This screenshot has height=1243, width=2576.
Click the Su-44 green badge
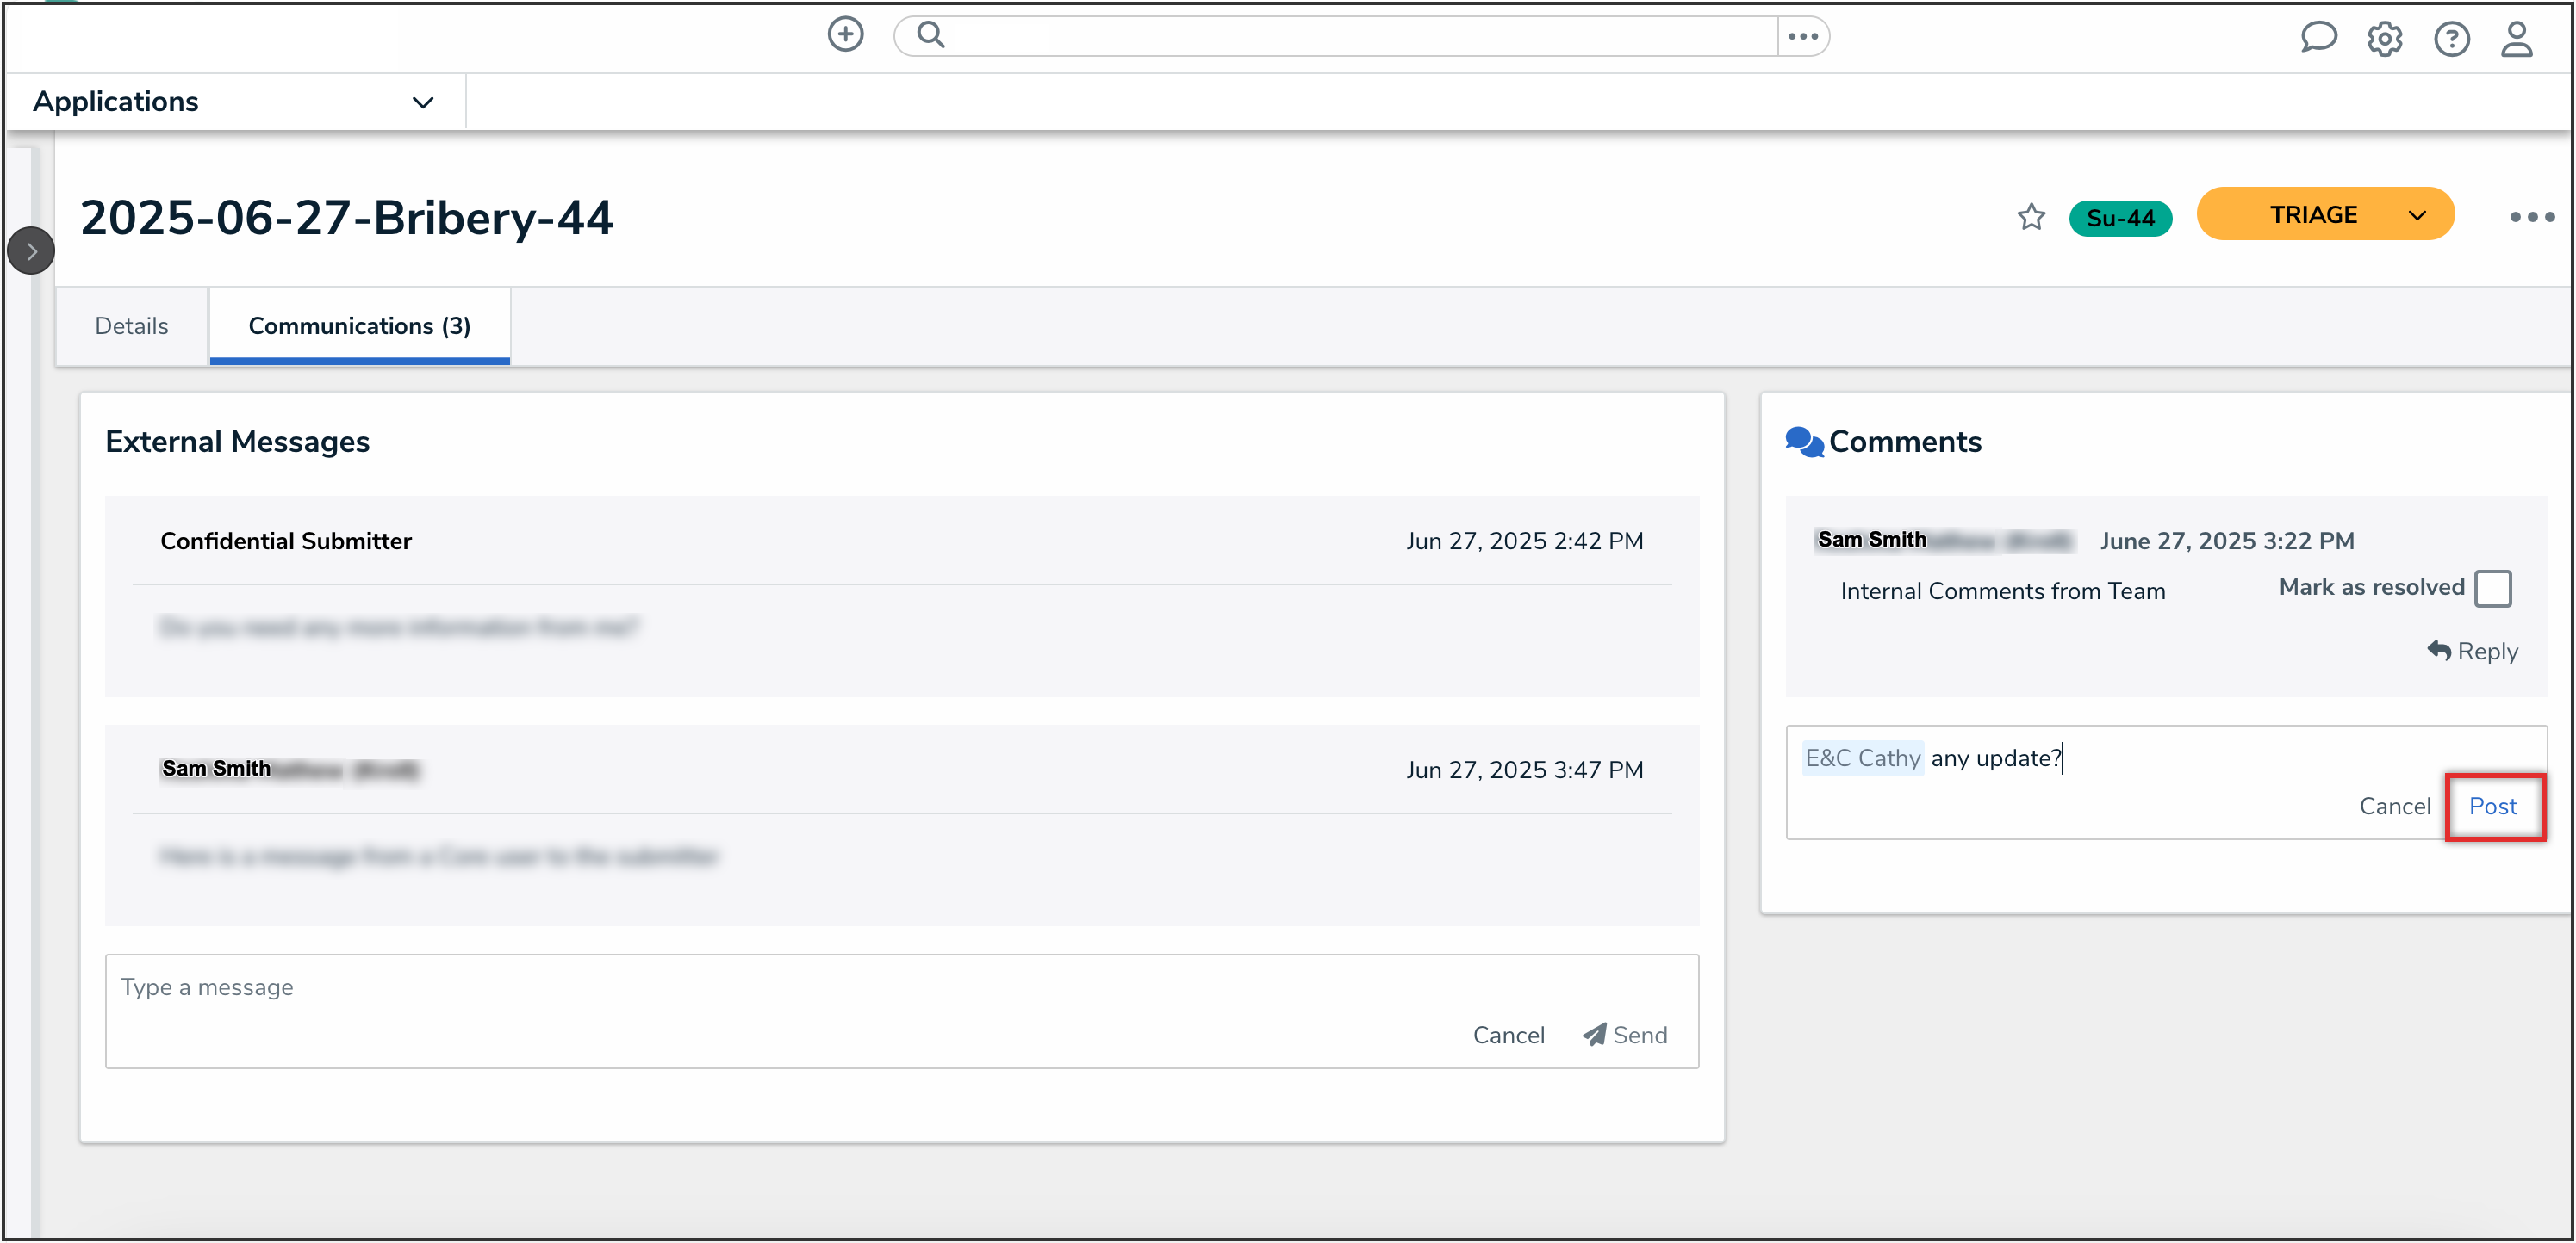click(x=2119, y=218)
